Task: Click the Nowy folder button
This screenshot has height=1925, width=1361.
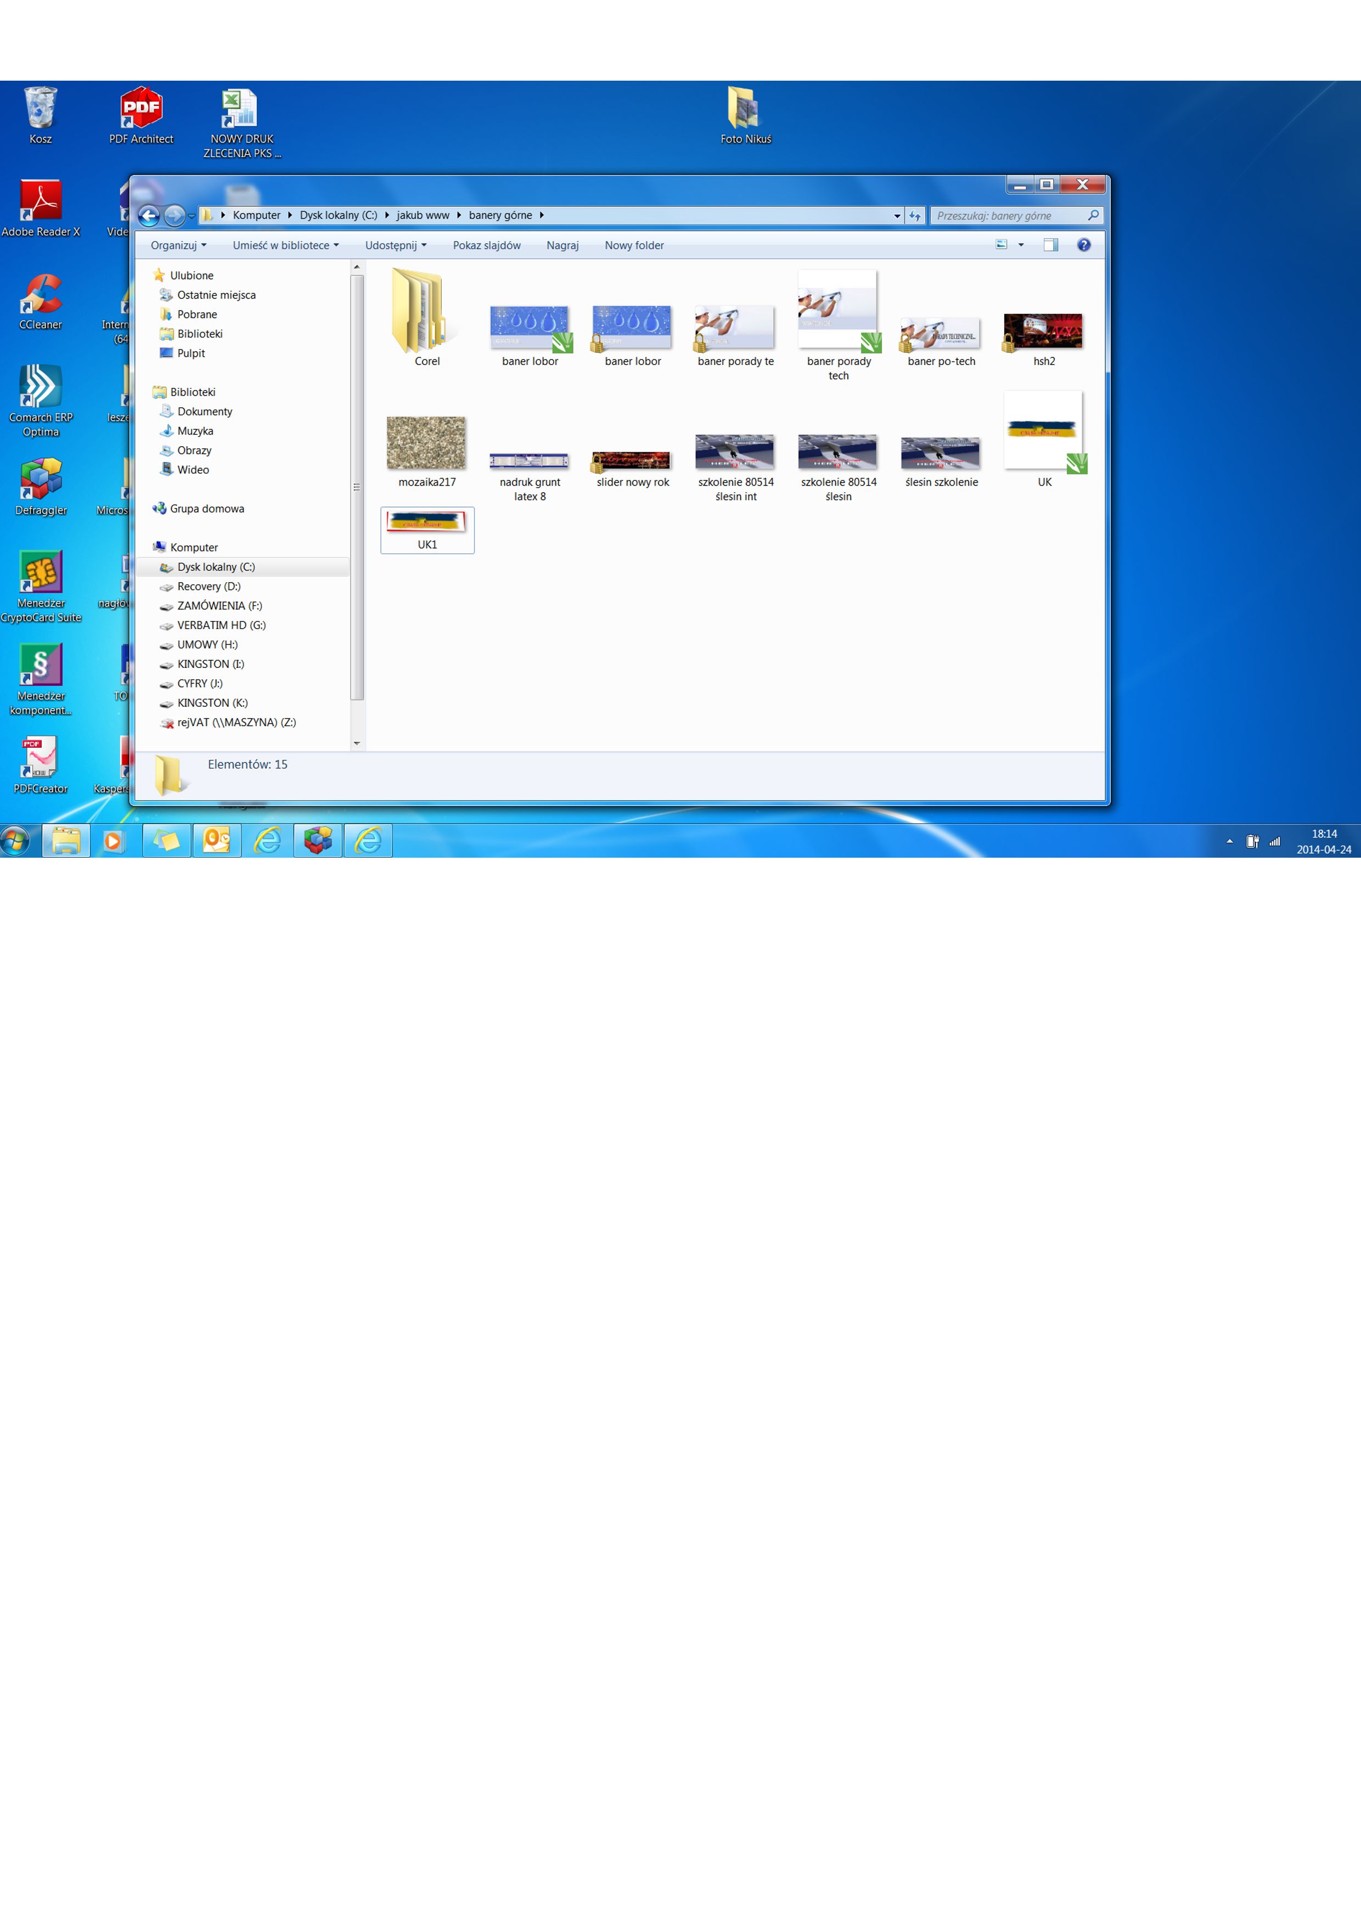Action: (x=634, y=246)
